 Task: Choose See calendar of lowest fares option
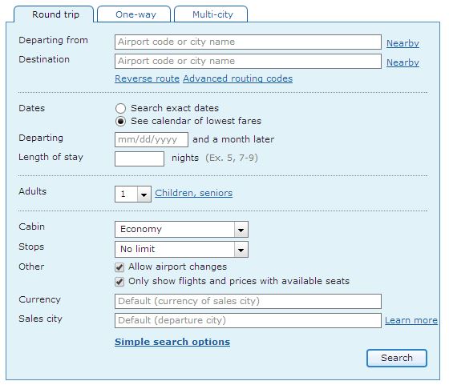click(x=120, y=122)
